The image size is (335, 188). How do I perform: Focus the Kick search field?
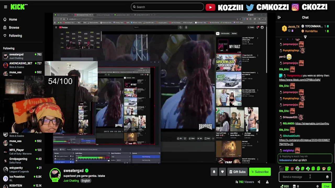[167, 7]
